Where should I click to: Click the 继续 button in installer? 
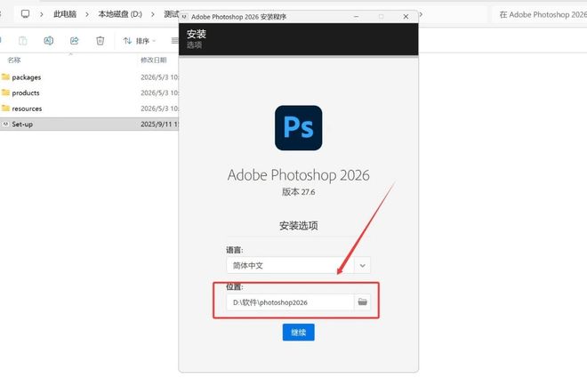point(298,332)
